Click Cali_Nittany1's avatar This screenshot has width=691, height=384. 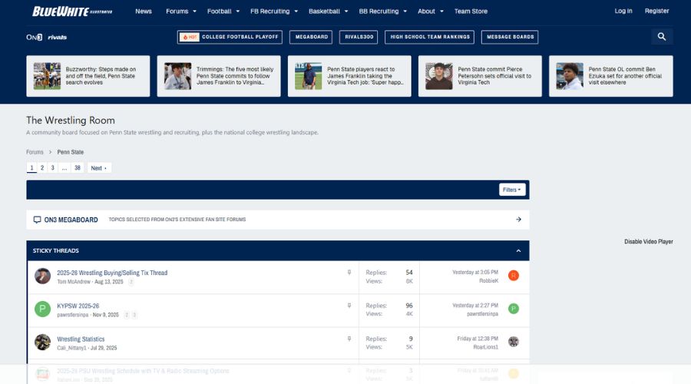[43, 342]
